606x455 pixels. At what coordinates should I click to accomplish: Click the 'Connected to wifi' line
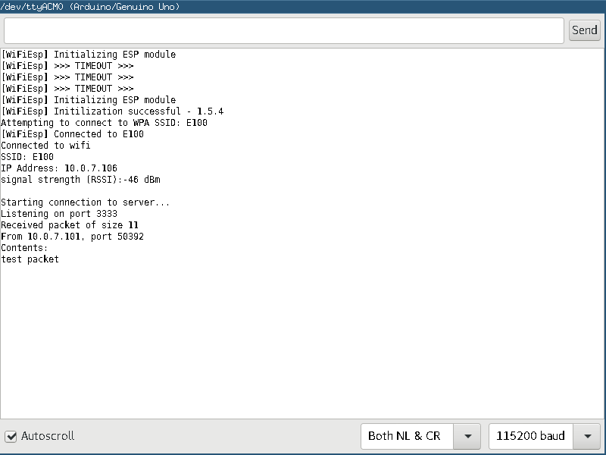coord(45,146)
